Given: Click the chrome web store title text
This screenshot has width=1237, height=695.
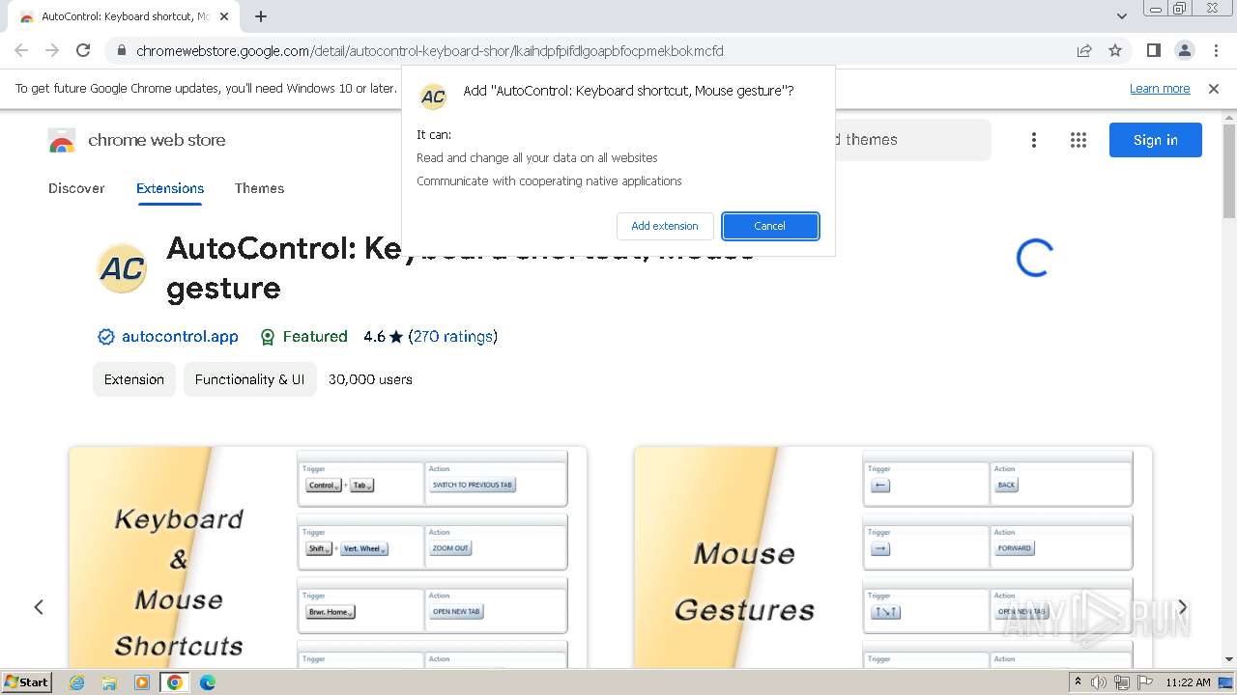Looking at the screenshot, I should tap(157, 140).
